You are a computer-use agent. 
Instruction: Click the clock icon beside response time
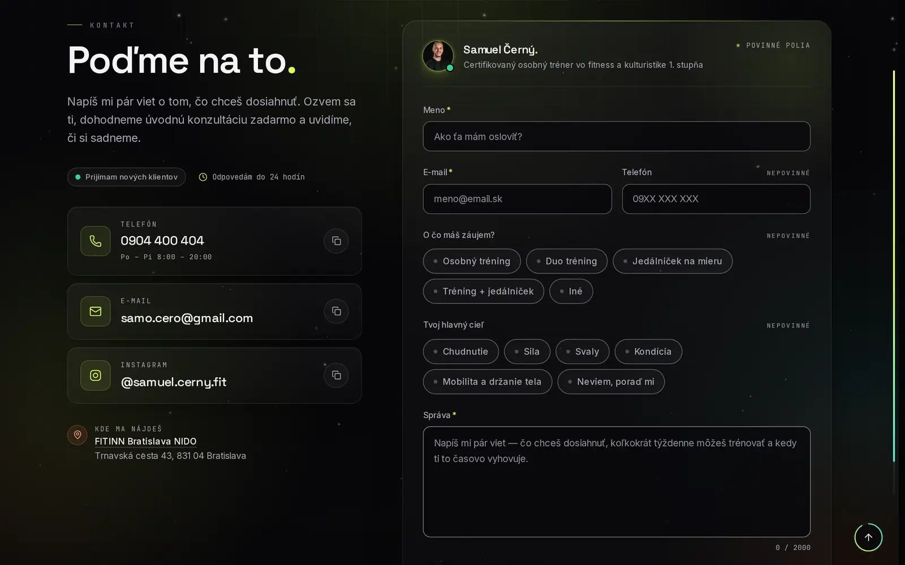coord(203,177)
